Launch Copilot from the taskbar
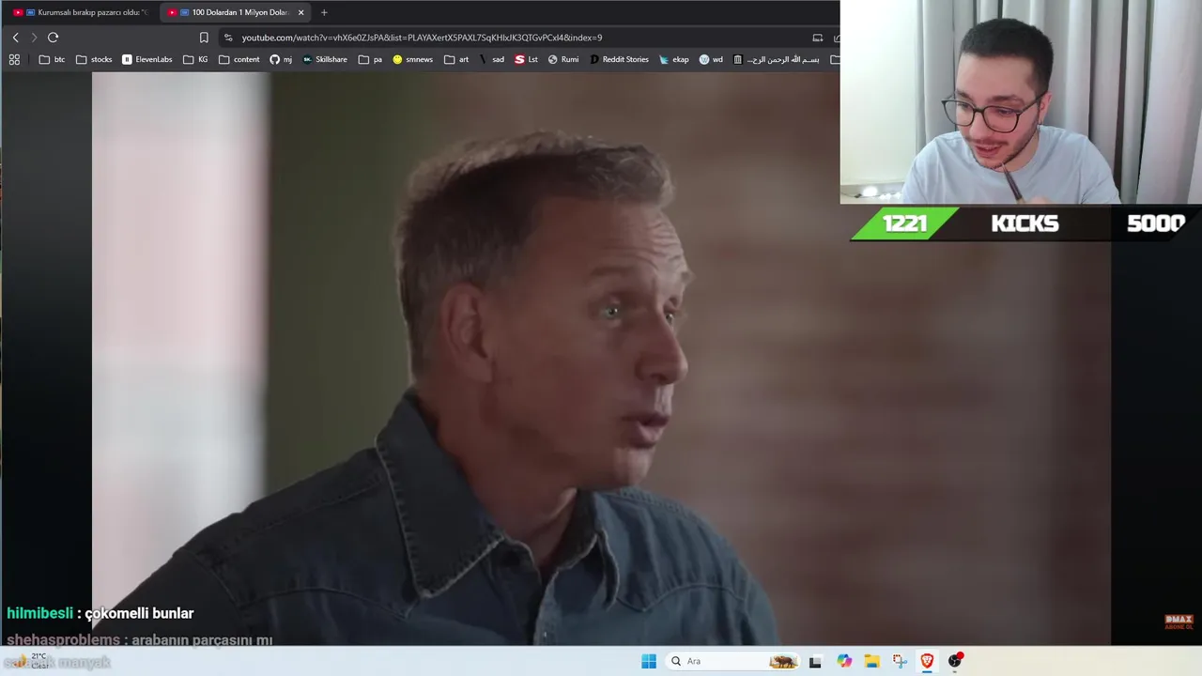 [x=844, y=661]
